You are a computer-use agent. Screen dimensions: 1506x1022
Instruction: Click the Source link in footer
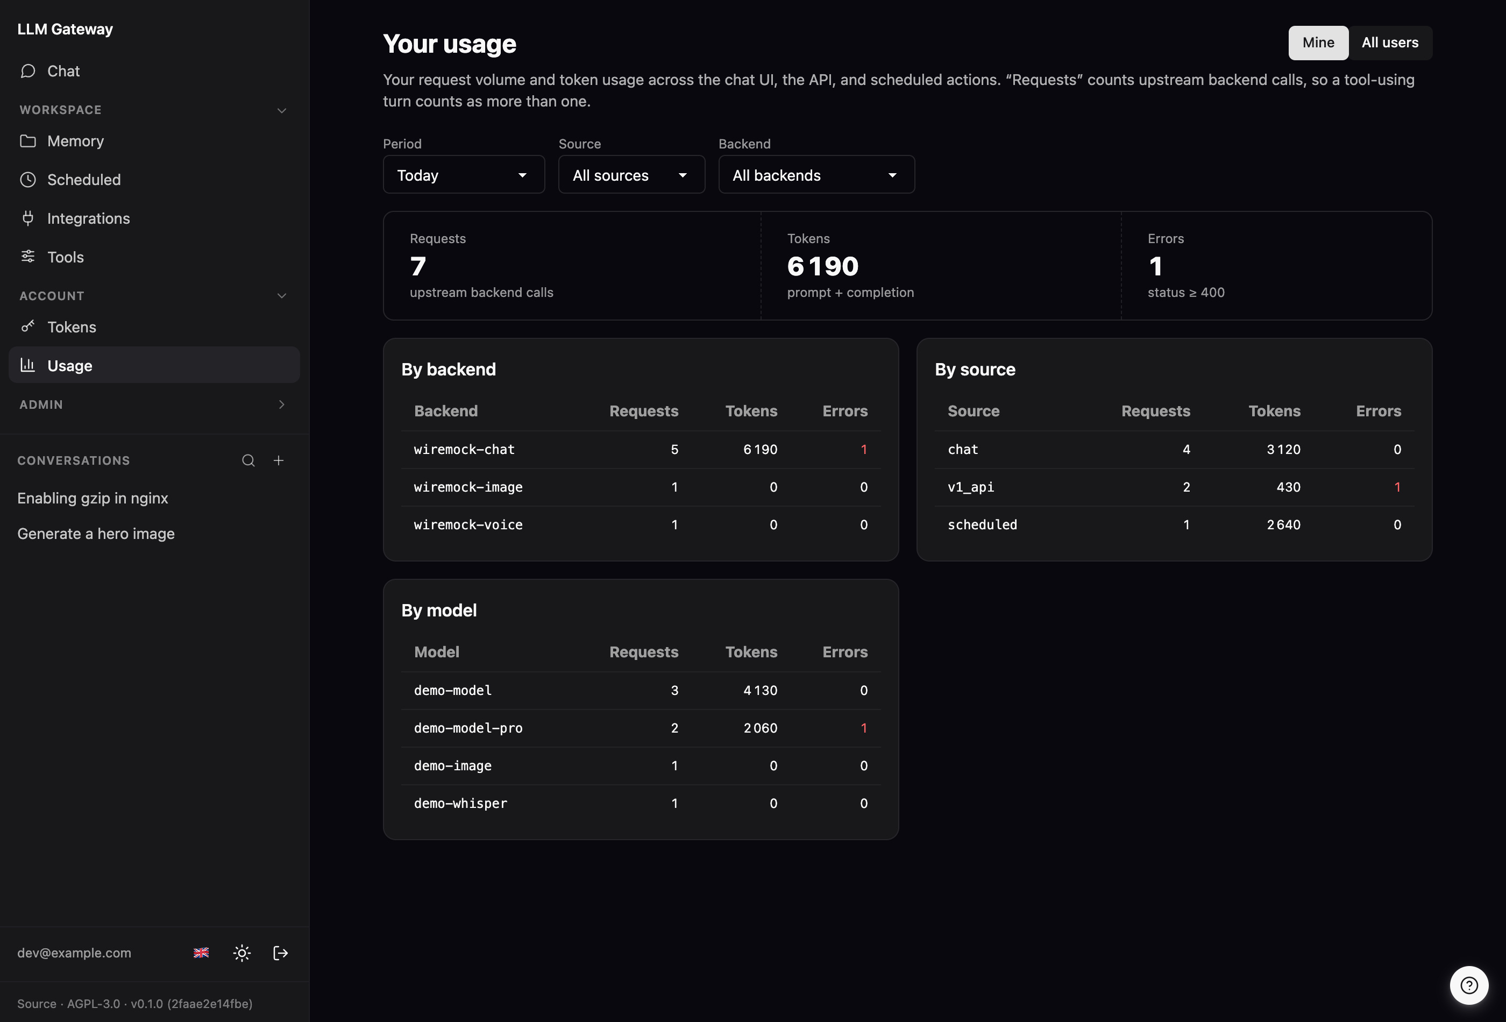coord(36,1003)
